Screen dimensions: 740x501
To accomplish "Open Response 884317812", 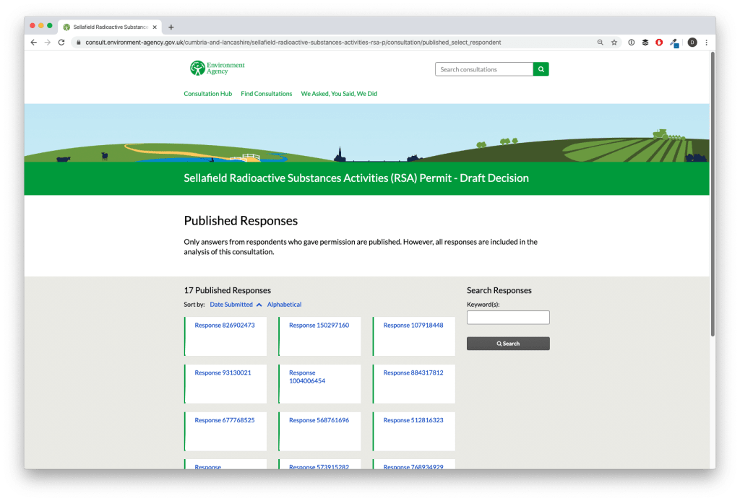I will tap(413, 373).
